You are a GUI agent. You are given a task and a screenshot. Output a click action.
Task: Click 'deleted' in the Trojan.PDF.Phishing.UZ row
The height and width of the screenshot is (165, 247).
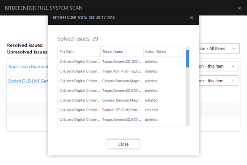click(151, 71)
